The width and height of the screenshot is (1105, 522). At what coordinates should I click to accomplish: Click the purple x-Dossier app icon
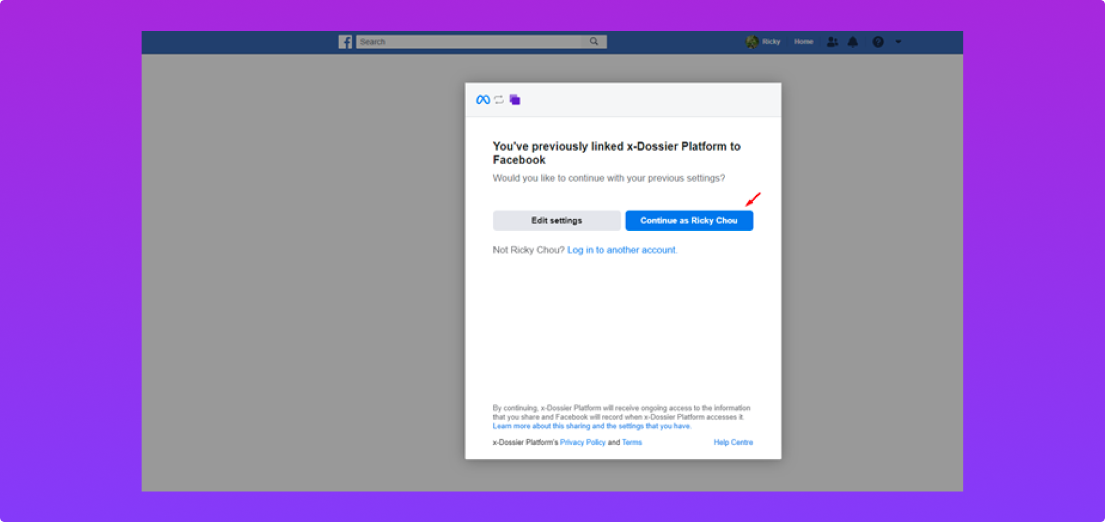(x=515, y=100)
